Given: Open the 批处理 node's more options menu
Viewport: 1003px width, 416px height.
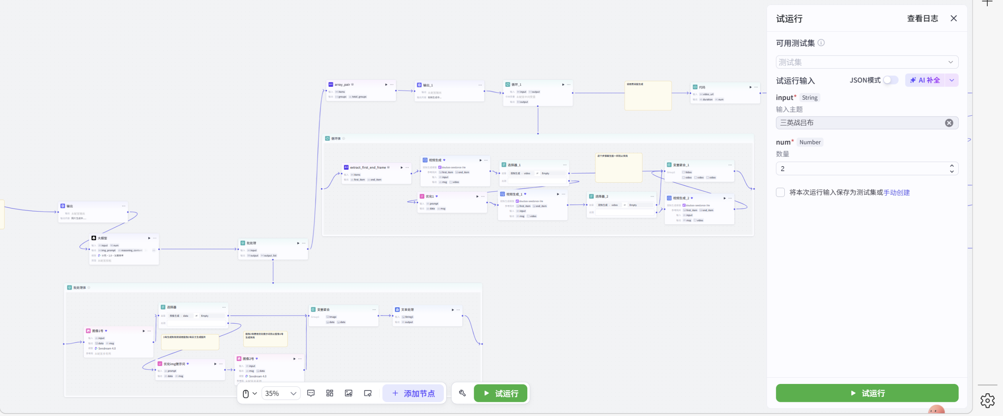Looking at the screenshot, I should tap(304, 243).
